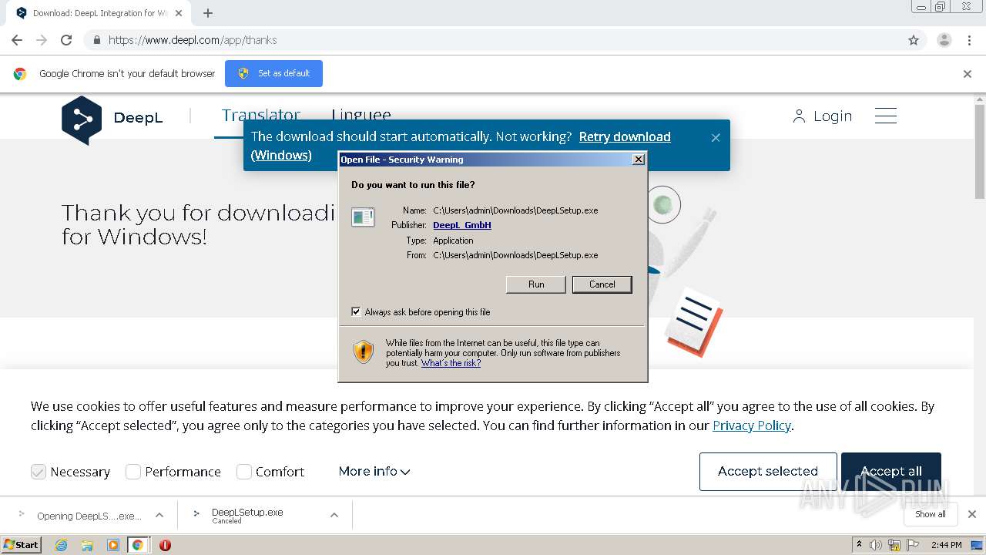Reload the page with refresh icon
The height and width of the screenshot is (555, 986).
click(x=66, y=40)
